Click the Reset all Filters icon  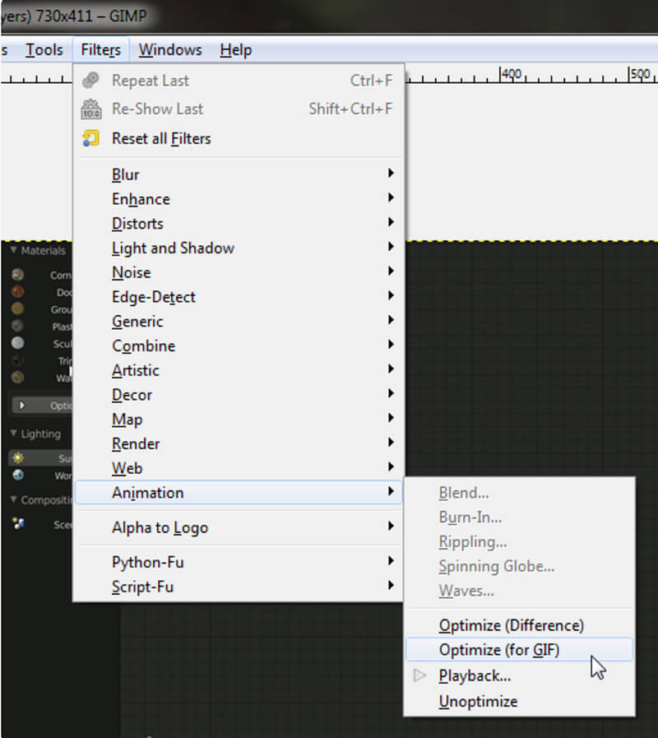pyautogui.click(x=90, y=138)
